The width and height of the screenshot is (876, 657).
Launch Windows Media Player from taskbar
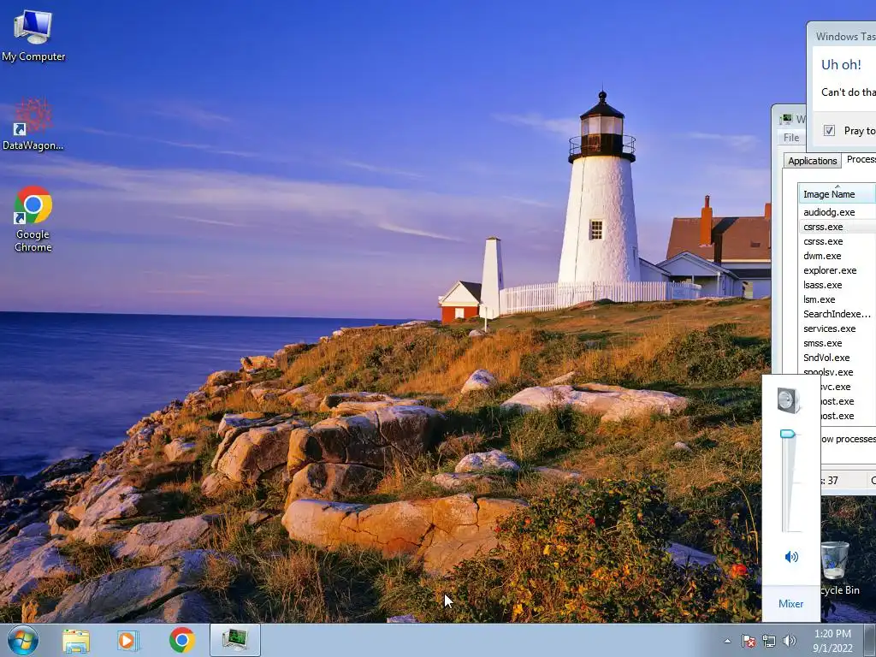point(128,640)
